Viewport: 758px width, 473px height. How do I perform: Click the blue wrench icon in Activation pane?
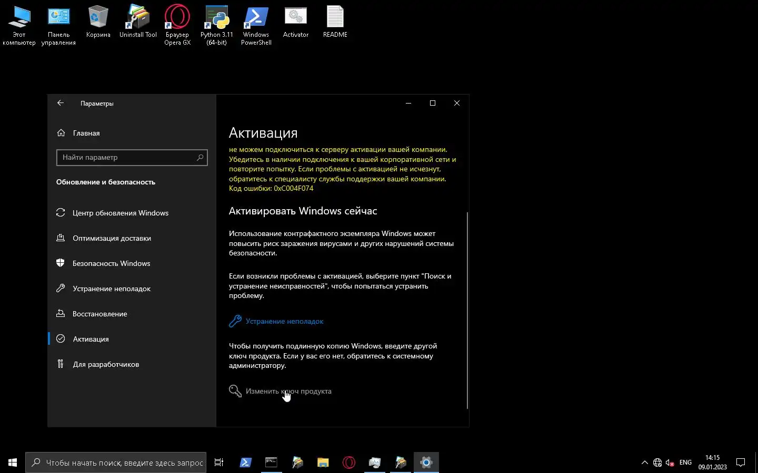(x=235, y=321)
